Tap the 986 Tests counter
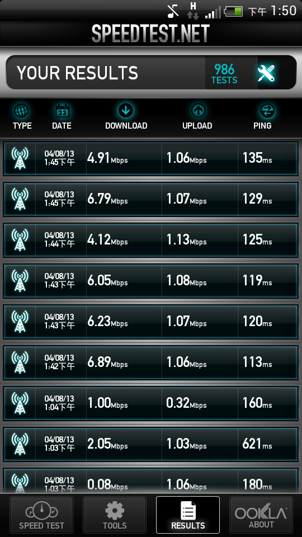The width and height of the screenshot is (302, 537). click(x=224, y=73)
